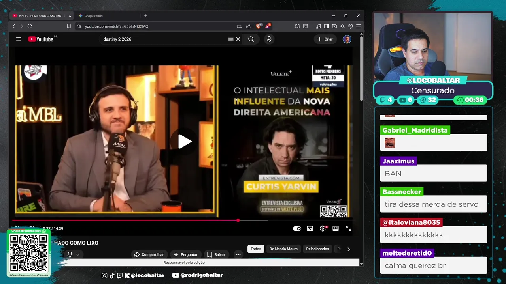This screenshot has height=284, width=506.
Task: Go back with browser back arrow
Action: coord(13,26)
